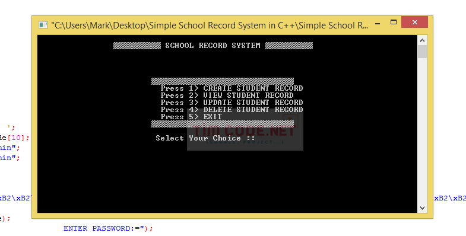Click the SCHOOL RECORD SYSTEM heading

213,46
